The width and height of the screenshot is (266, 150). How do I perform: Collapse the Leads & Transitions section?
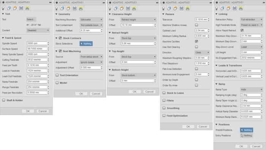[217, 65]
